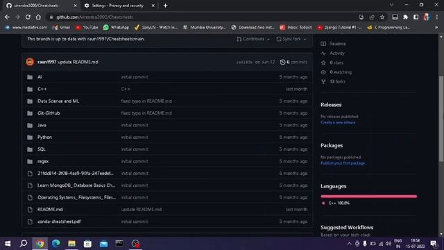Open the Java folder
This screenshot has height=250, width=444.
click(42, 125)
